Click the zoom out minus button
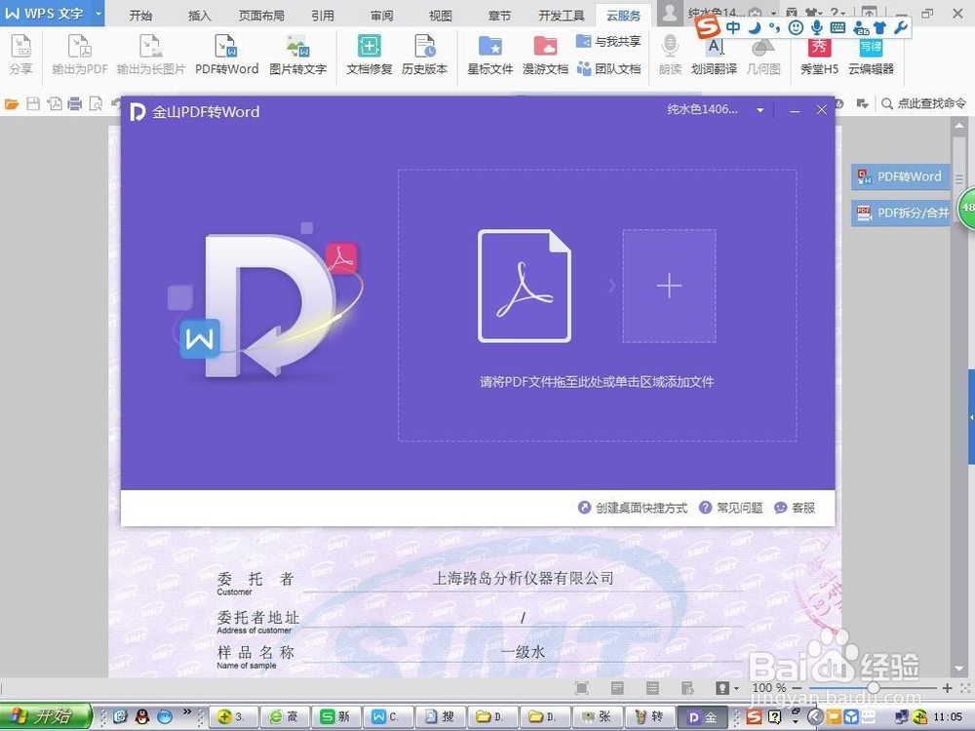975x731 pixels. pyautogui.click(x=797, y=687)
